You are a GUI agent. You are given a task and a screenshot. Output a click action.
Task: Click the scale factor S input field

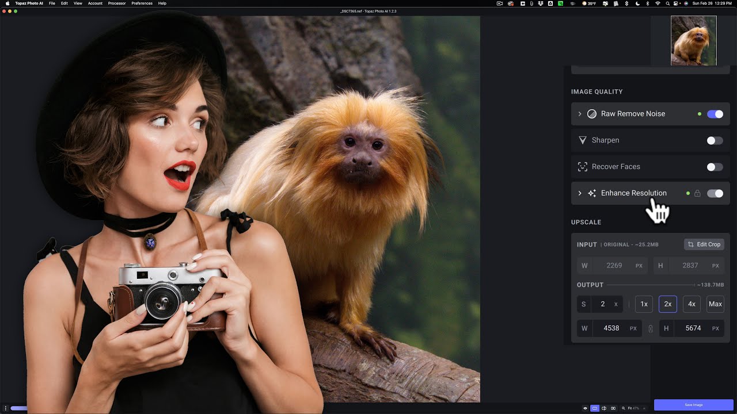601,304
